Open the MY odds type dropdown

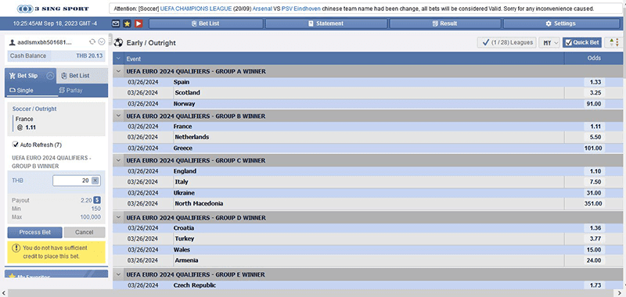[550, 42]
